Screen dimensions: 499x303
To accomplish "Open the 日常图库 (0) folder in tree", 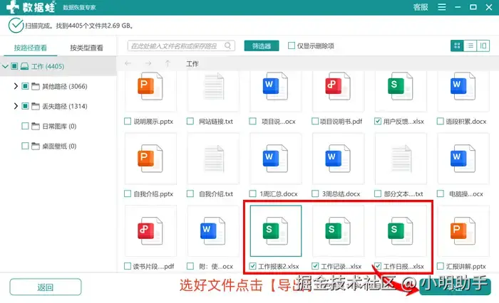I will coord(59,126).
